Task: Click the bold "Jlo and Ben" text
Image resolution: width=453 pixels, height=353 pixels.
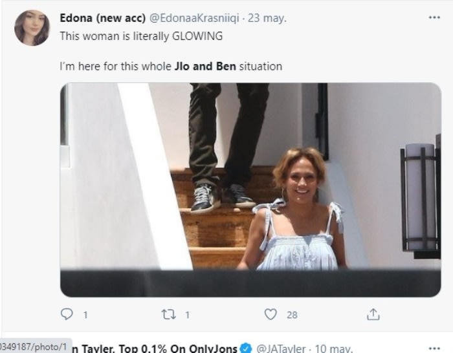Action: point(205,66)
